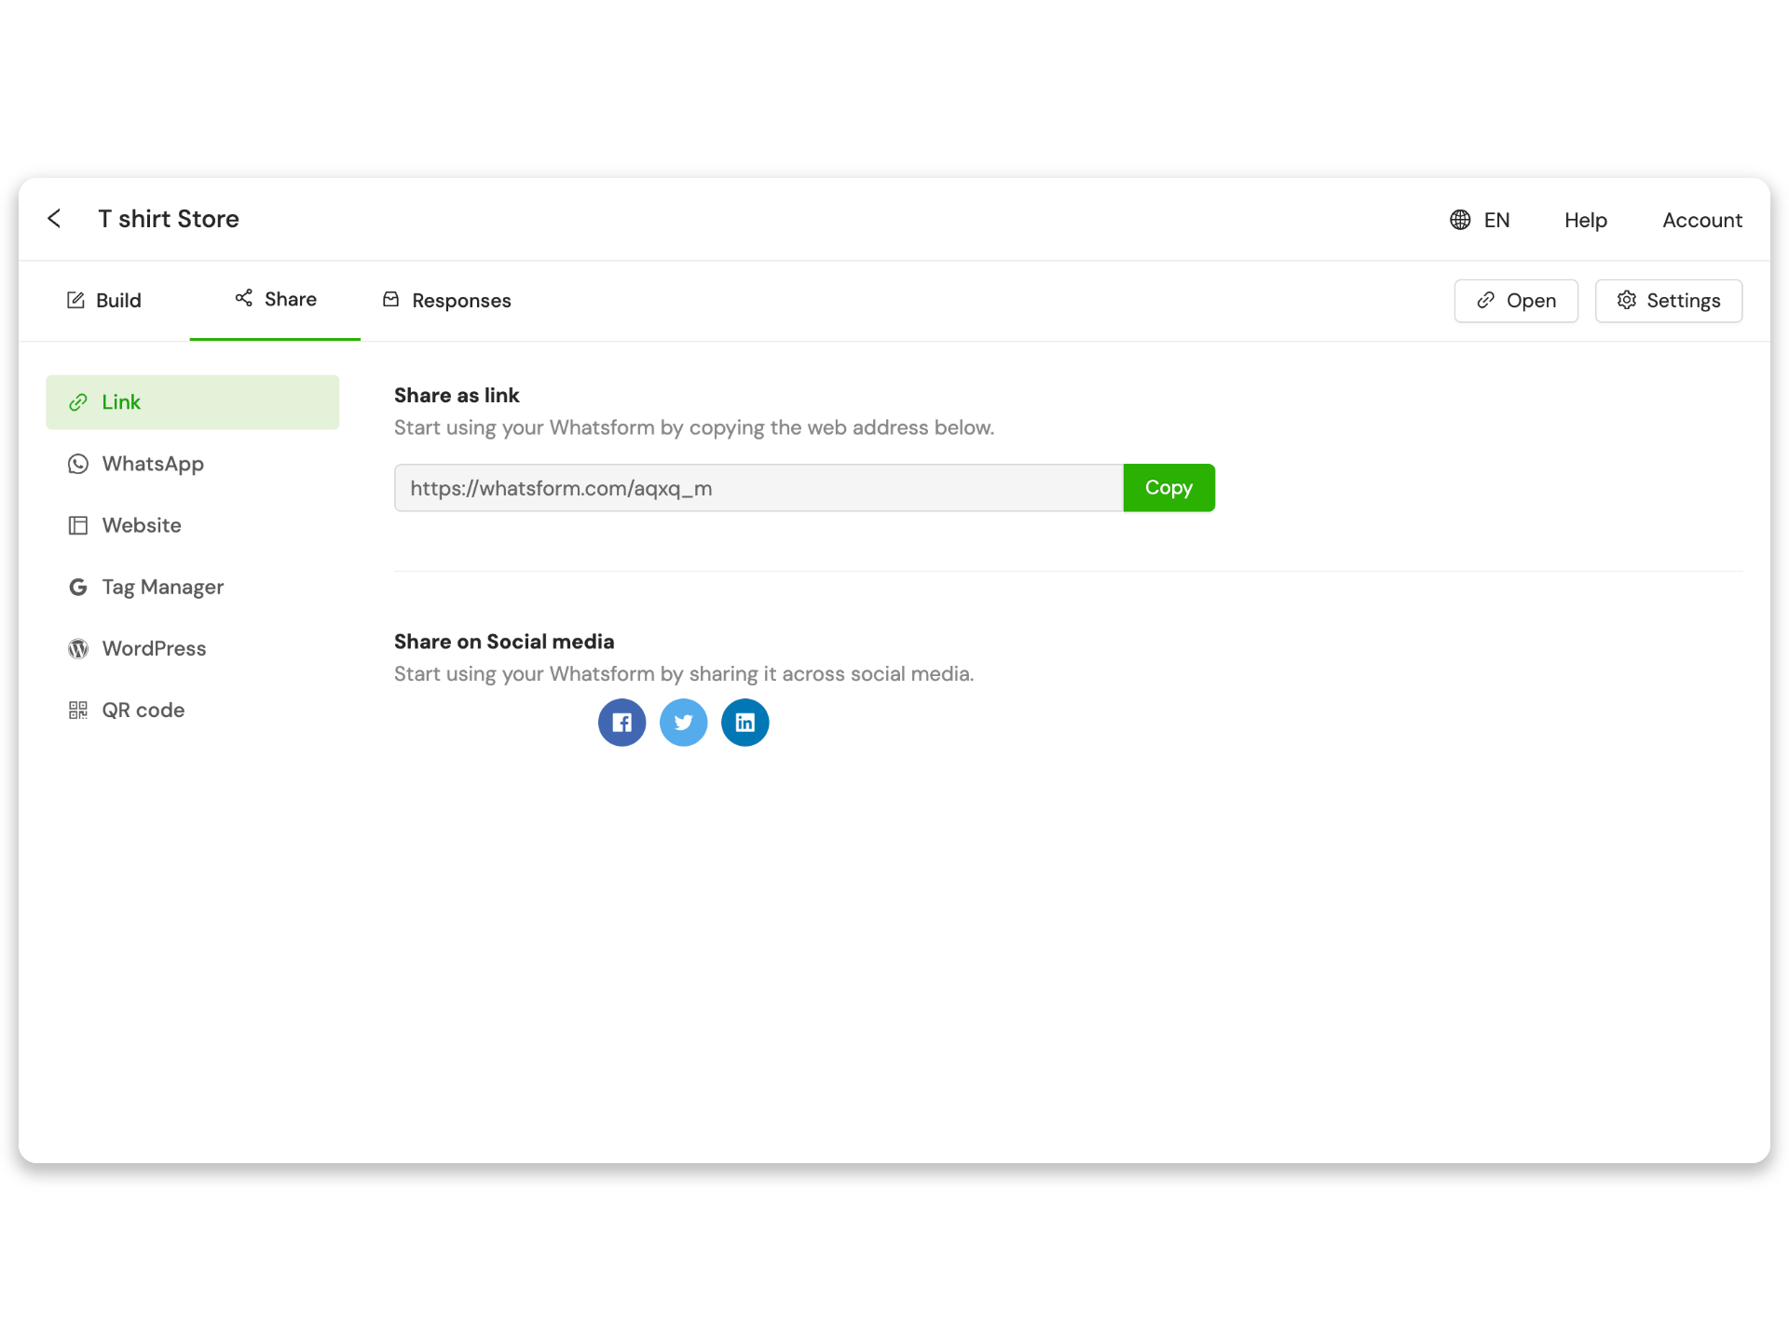The image size is (1789, 1341).
Task: Select the WordPress integration icon
Action: point(78,647)
